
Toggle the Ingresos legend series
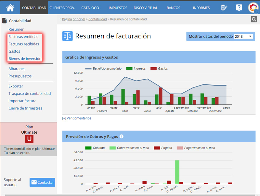[129, 69]
